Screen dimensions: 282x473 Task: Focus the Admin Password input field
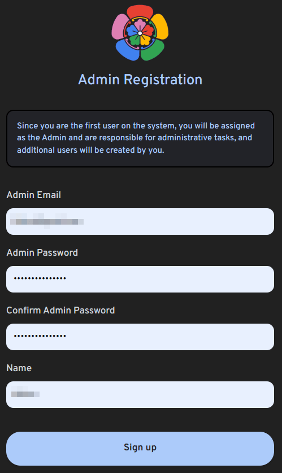tap(140, 279)
